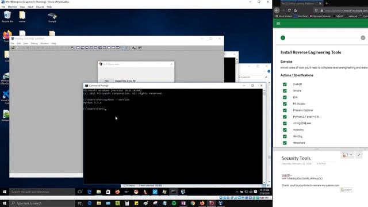This screenshot has width=368, height=207.
Task: Click the VM action center notification icon
Action: pos(255,192)
